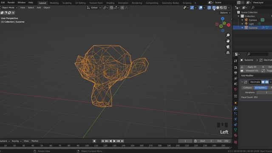Screen dimensions: 272x153
Task: Switch to solid viewport shading
Action: pos(218,8)
